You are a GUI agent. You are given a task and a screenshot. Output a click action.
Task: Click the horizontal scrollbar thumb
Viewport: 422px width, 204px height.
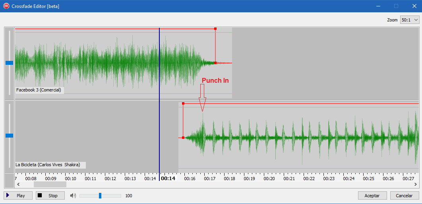(50, 185)
